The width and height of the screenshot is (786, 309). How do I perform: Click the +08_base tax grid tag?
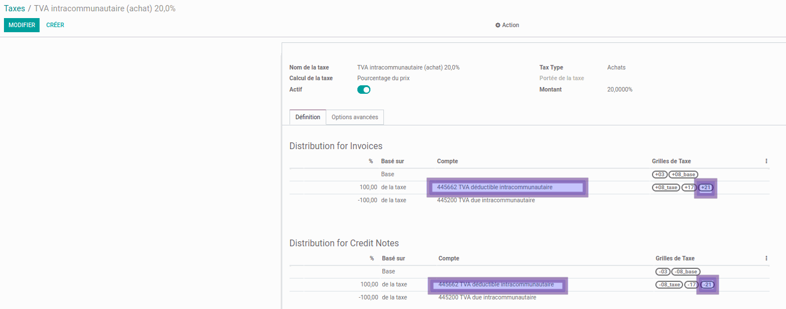click(x=684, y=175)
